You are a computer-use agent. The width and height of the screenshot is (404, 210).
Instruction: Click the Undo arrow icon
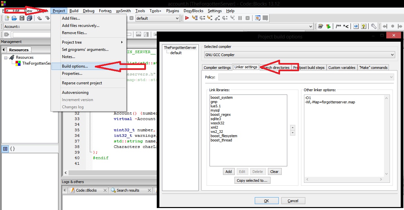[39, 18]
